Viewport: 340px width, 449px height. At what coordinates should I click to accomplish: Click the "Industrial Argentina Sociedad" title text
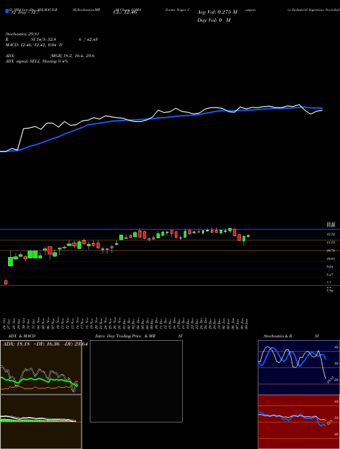click(x=315, y=10)
